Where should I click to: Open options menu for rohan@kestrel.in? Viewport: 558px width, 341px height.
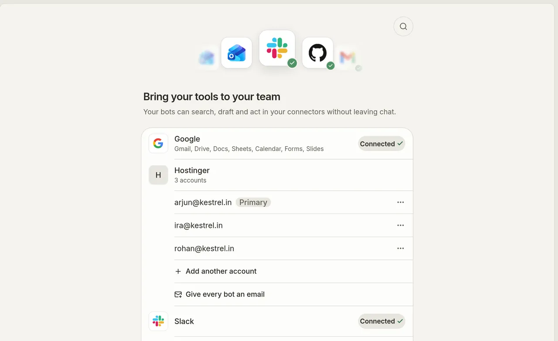[401, 248]
